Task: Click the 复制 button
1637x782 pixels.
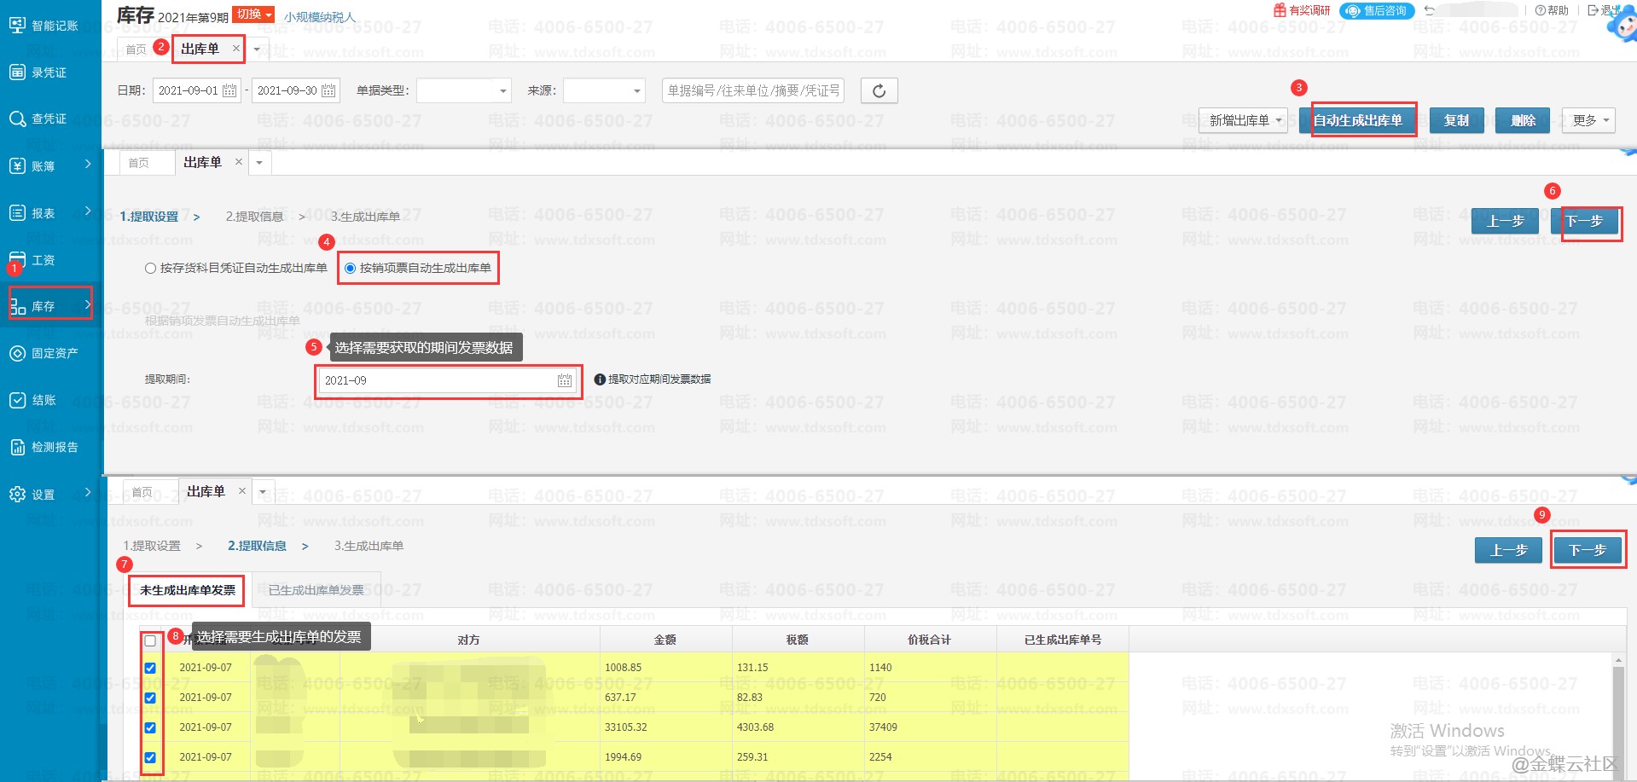Action: (x=1456, y=120)
